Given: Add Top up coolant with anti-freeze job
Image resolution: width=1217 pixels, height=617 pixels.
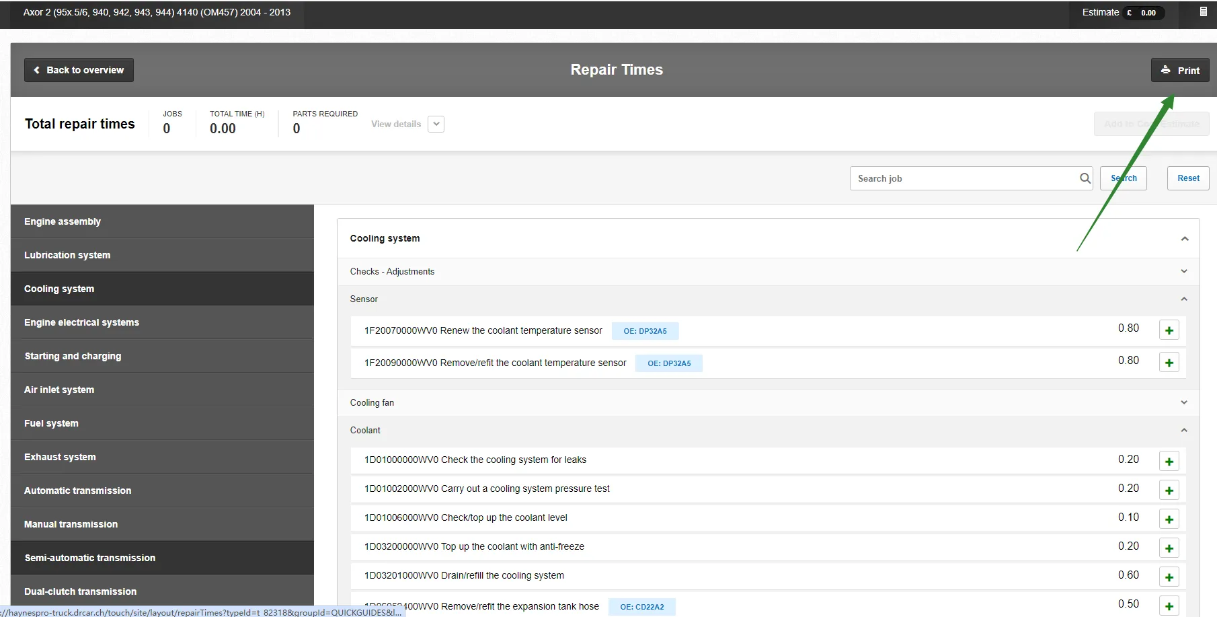Looking at the screenshot, I should 1169,548.
